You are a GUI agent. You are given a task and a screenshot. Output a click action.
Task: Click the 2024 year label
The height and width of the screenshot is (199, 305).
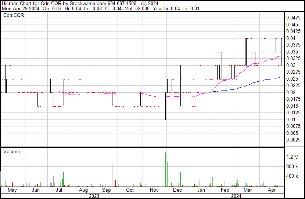coord(236,196)
